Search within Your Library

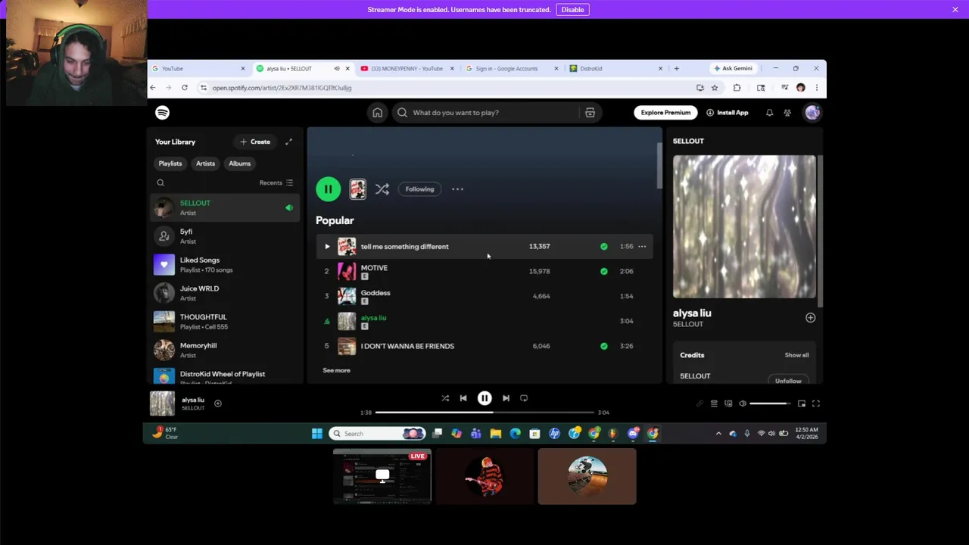[x=160, y=182]
